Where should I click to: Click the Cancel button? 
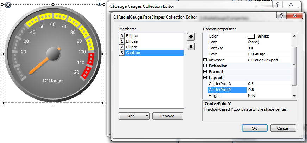282,128
